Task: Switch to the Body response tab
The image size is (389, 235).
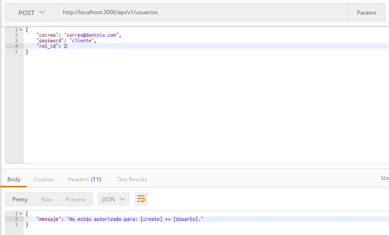Action: coord(14,179)
